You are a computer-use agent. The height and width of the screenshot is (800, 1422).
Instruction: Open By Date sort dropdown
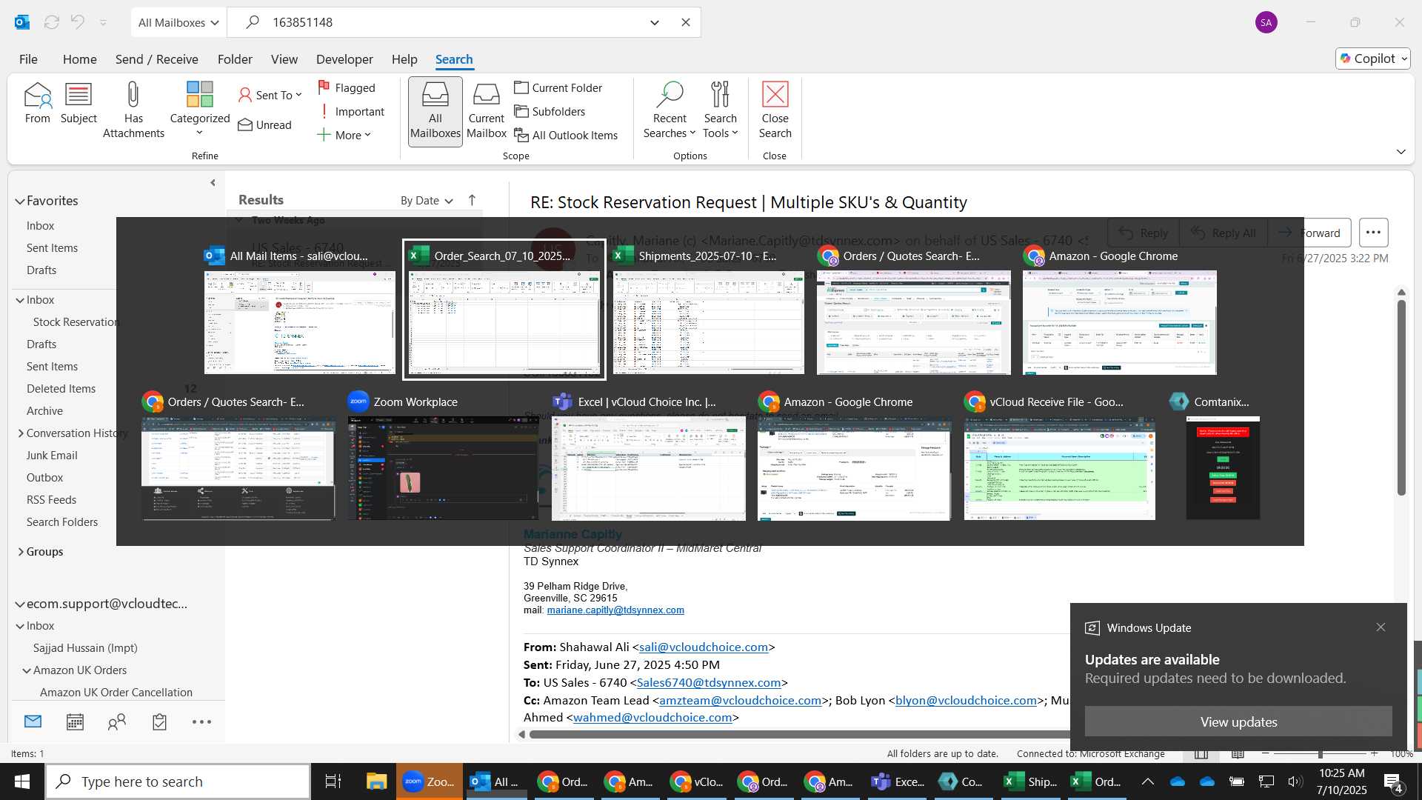[x=427, y=200]
